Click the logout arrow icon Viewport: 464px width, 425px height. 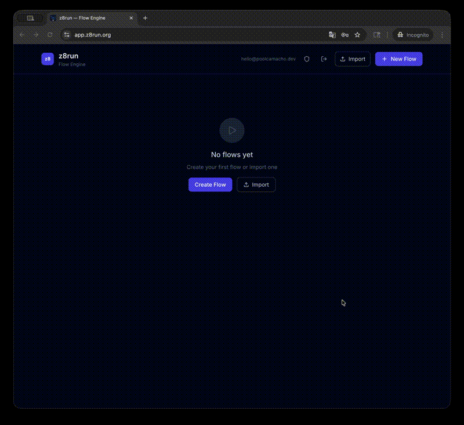click(x=324, y=59)
